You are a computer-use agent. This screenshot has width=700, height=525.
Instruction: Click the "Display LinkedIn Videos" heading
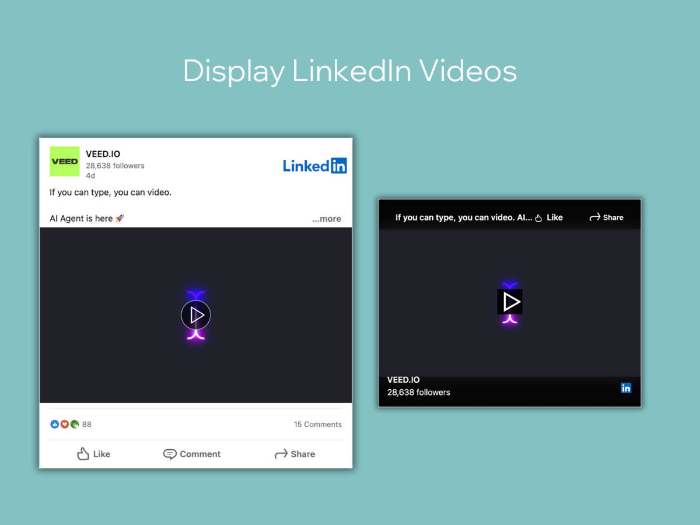pos(350,71)
